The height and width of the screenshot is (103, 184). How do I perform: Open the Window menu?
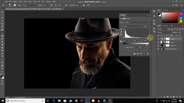(x=48, y=1)
